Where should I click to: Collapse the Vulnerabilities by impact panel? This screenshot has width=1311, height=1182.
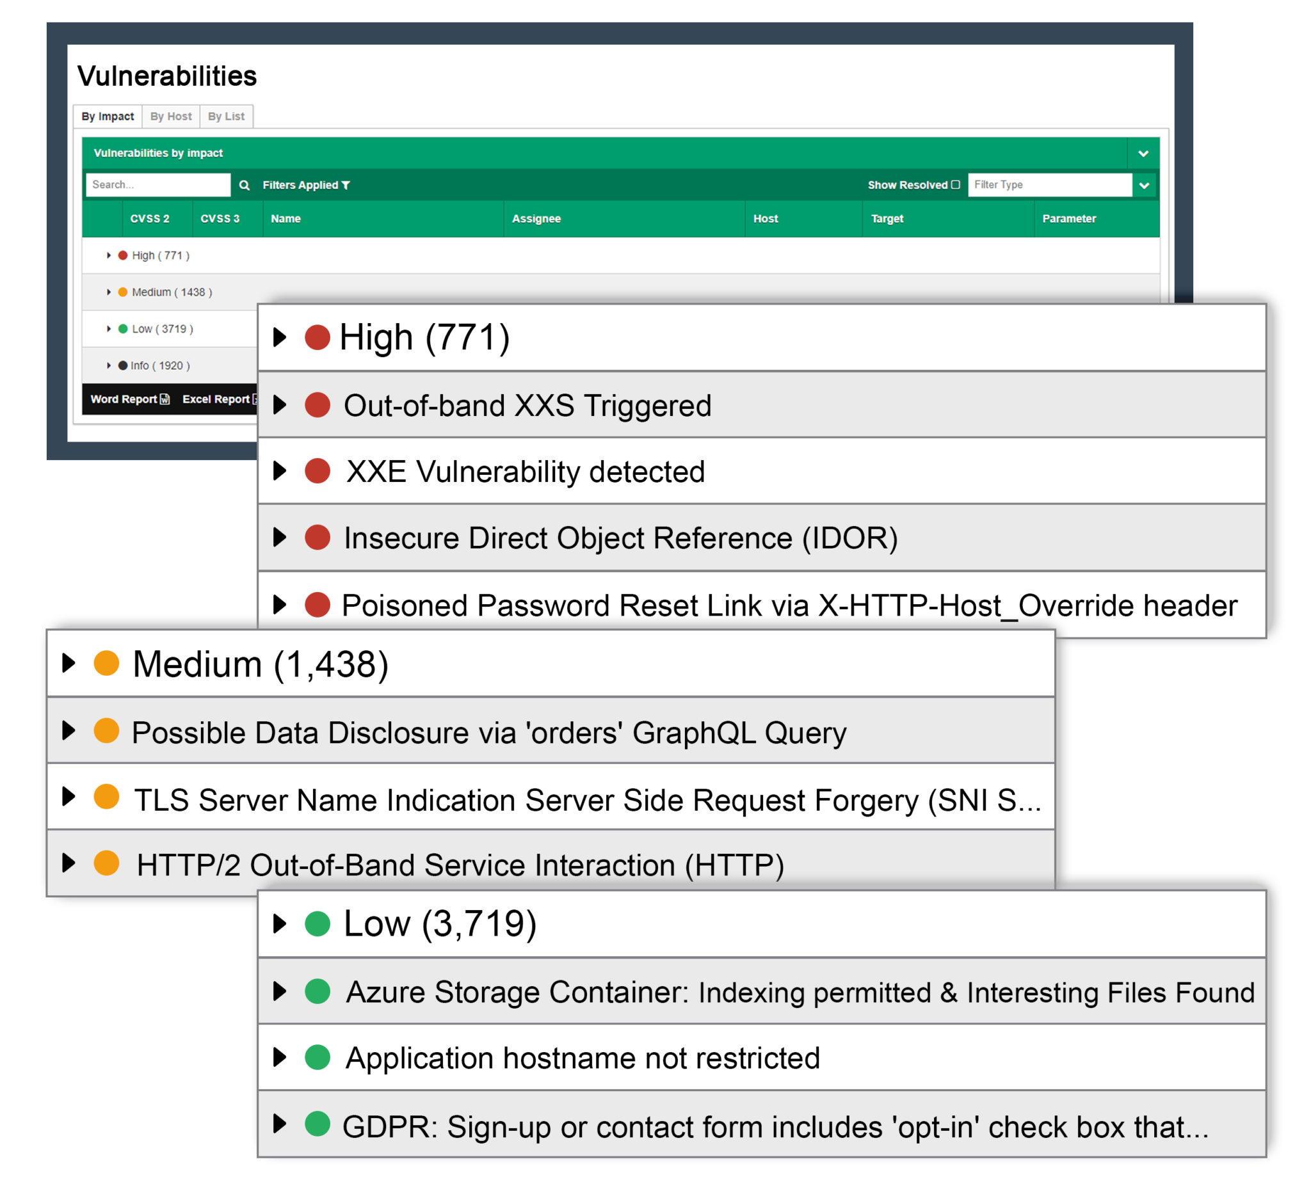1143,154
